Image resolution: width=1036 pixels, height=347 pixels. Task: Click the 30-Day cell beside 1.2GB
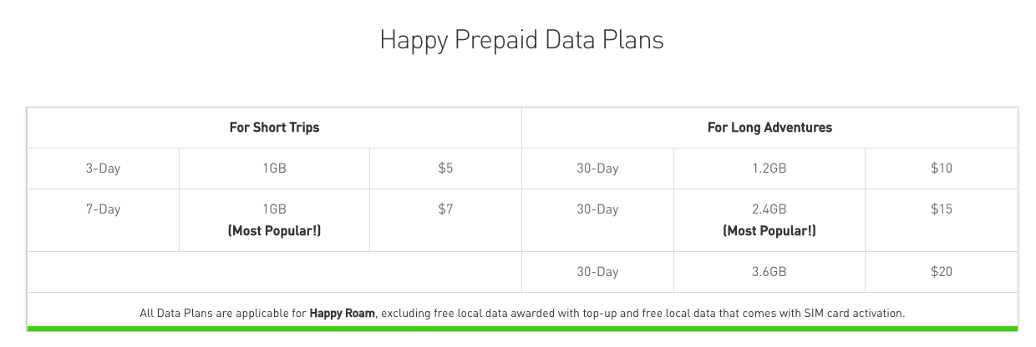click(597, 168)
